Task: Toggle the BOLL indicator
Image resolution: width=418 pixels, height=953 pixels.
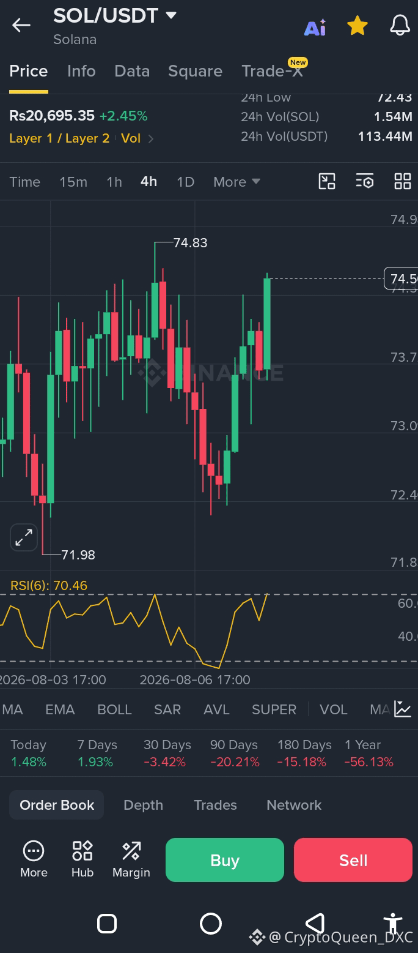Action: pos(114,709)
